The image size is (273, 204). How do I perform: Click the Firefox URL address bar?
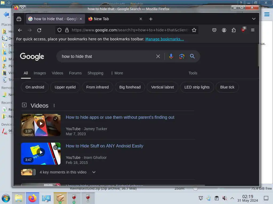[x=130, y=30]
